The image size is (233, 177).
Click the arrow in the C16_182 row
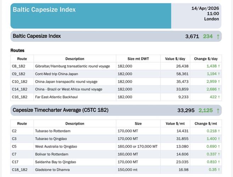[219, 97]
